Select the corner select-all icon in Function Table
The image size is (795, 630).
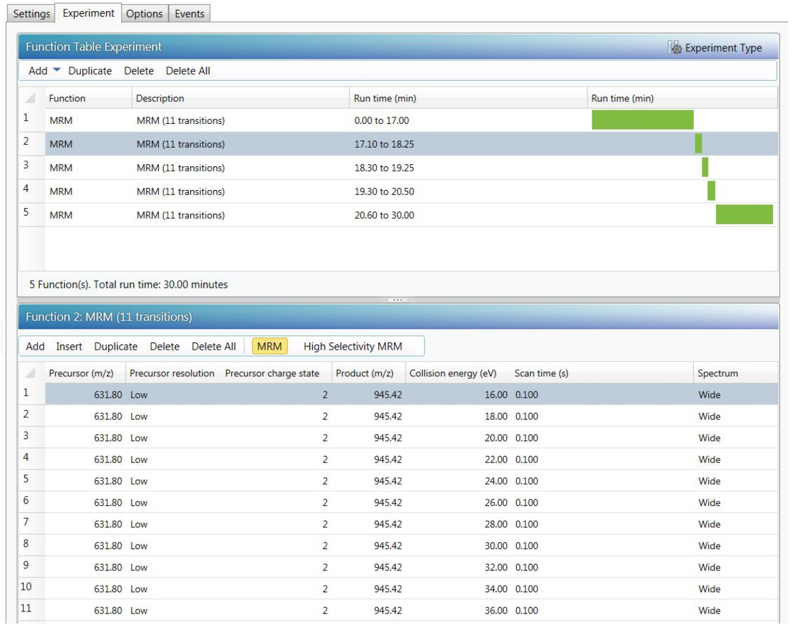pyautogui.click(x=30, y=99)
